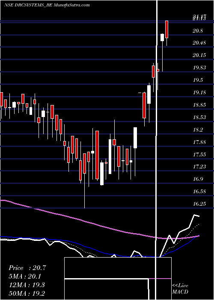Click the 16.58 price axis label
The width and height of the screenshot is (214, 300).
[x=199, y=192]
